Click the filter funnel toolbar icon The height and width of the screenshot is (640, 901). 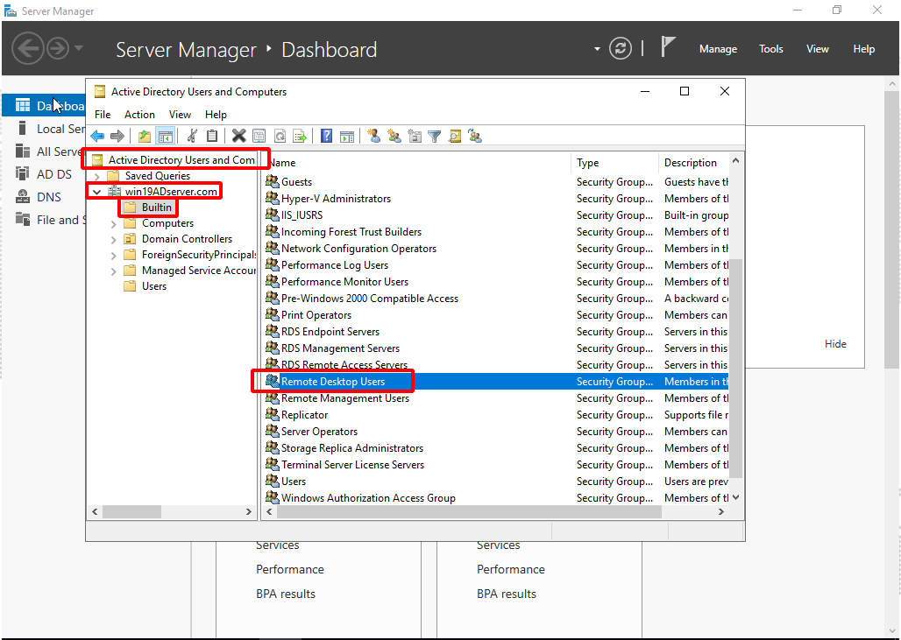(x=434, y=136)
